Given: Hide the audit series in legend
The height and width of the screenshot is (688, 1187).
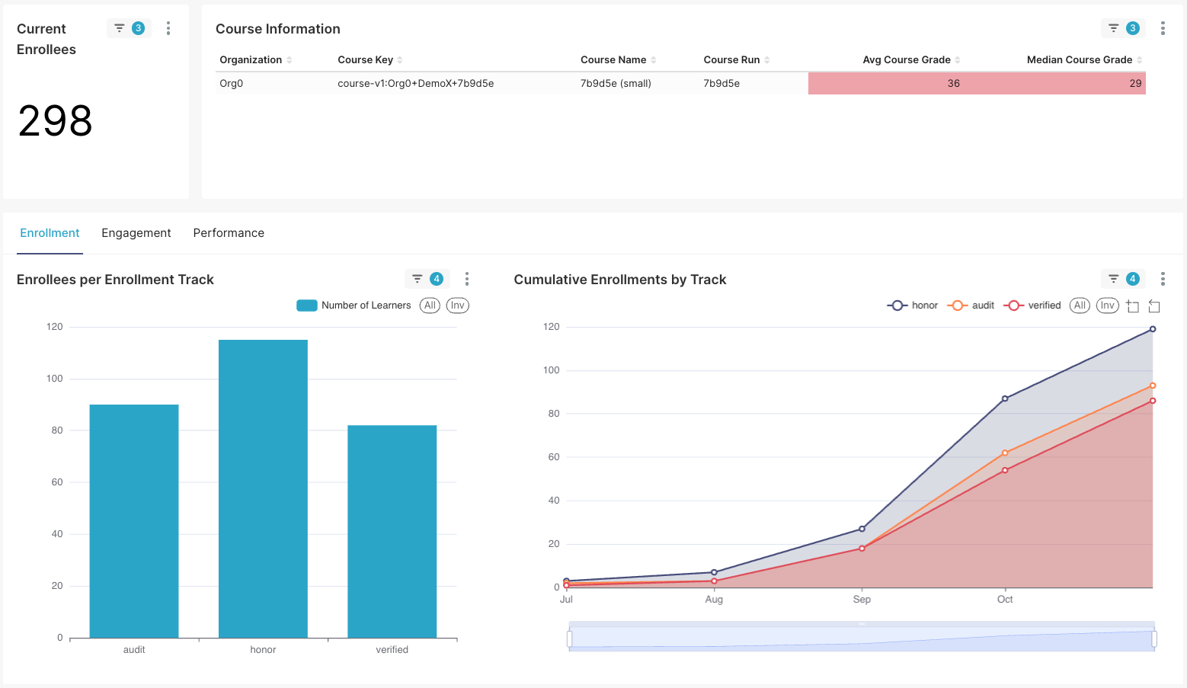Looking at the screenshot, I should 971,306.
